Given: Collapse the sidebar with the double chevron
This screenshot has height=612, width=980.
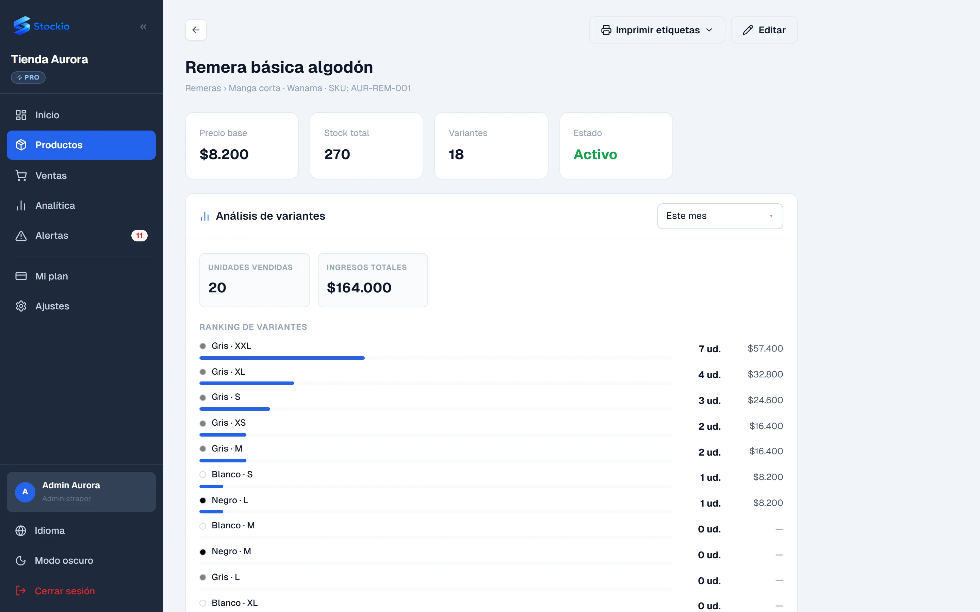Looking at the screenshot, I should [143, 27].
